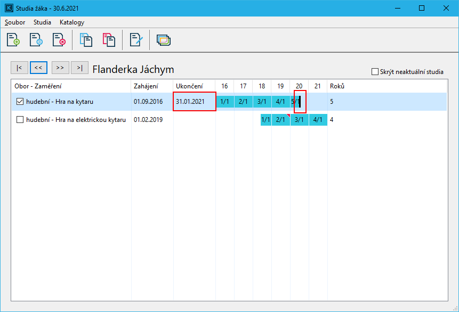Select the Ukončení date 31.01.2021 cell
This screenshot has width=459, height=312.
(x=194, y=101)
